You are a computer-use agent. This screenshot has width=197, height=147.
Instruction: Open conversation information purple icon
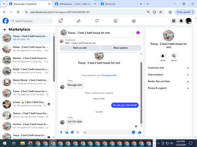[138, 33]
